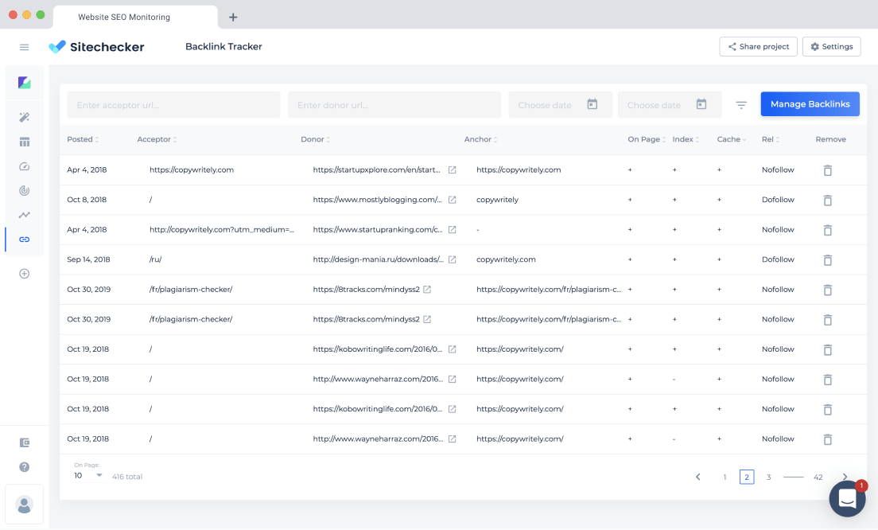
Task: Go to next page arrow
Action: click(x=845, y=477)
